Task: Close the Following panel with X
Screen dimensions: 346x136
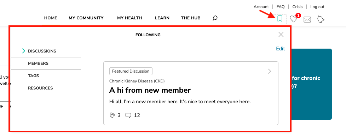Action: pos(281,35)
